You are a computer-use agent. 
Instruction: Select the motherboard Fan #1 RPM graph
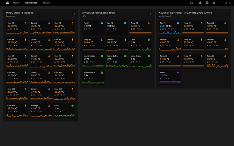170,33
